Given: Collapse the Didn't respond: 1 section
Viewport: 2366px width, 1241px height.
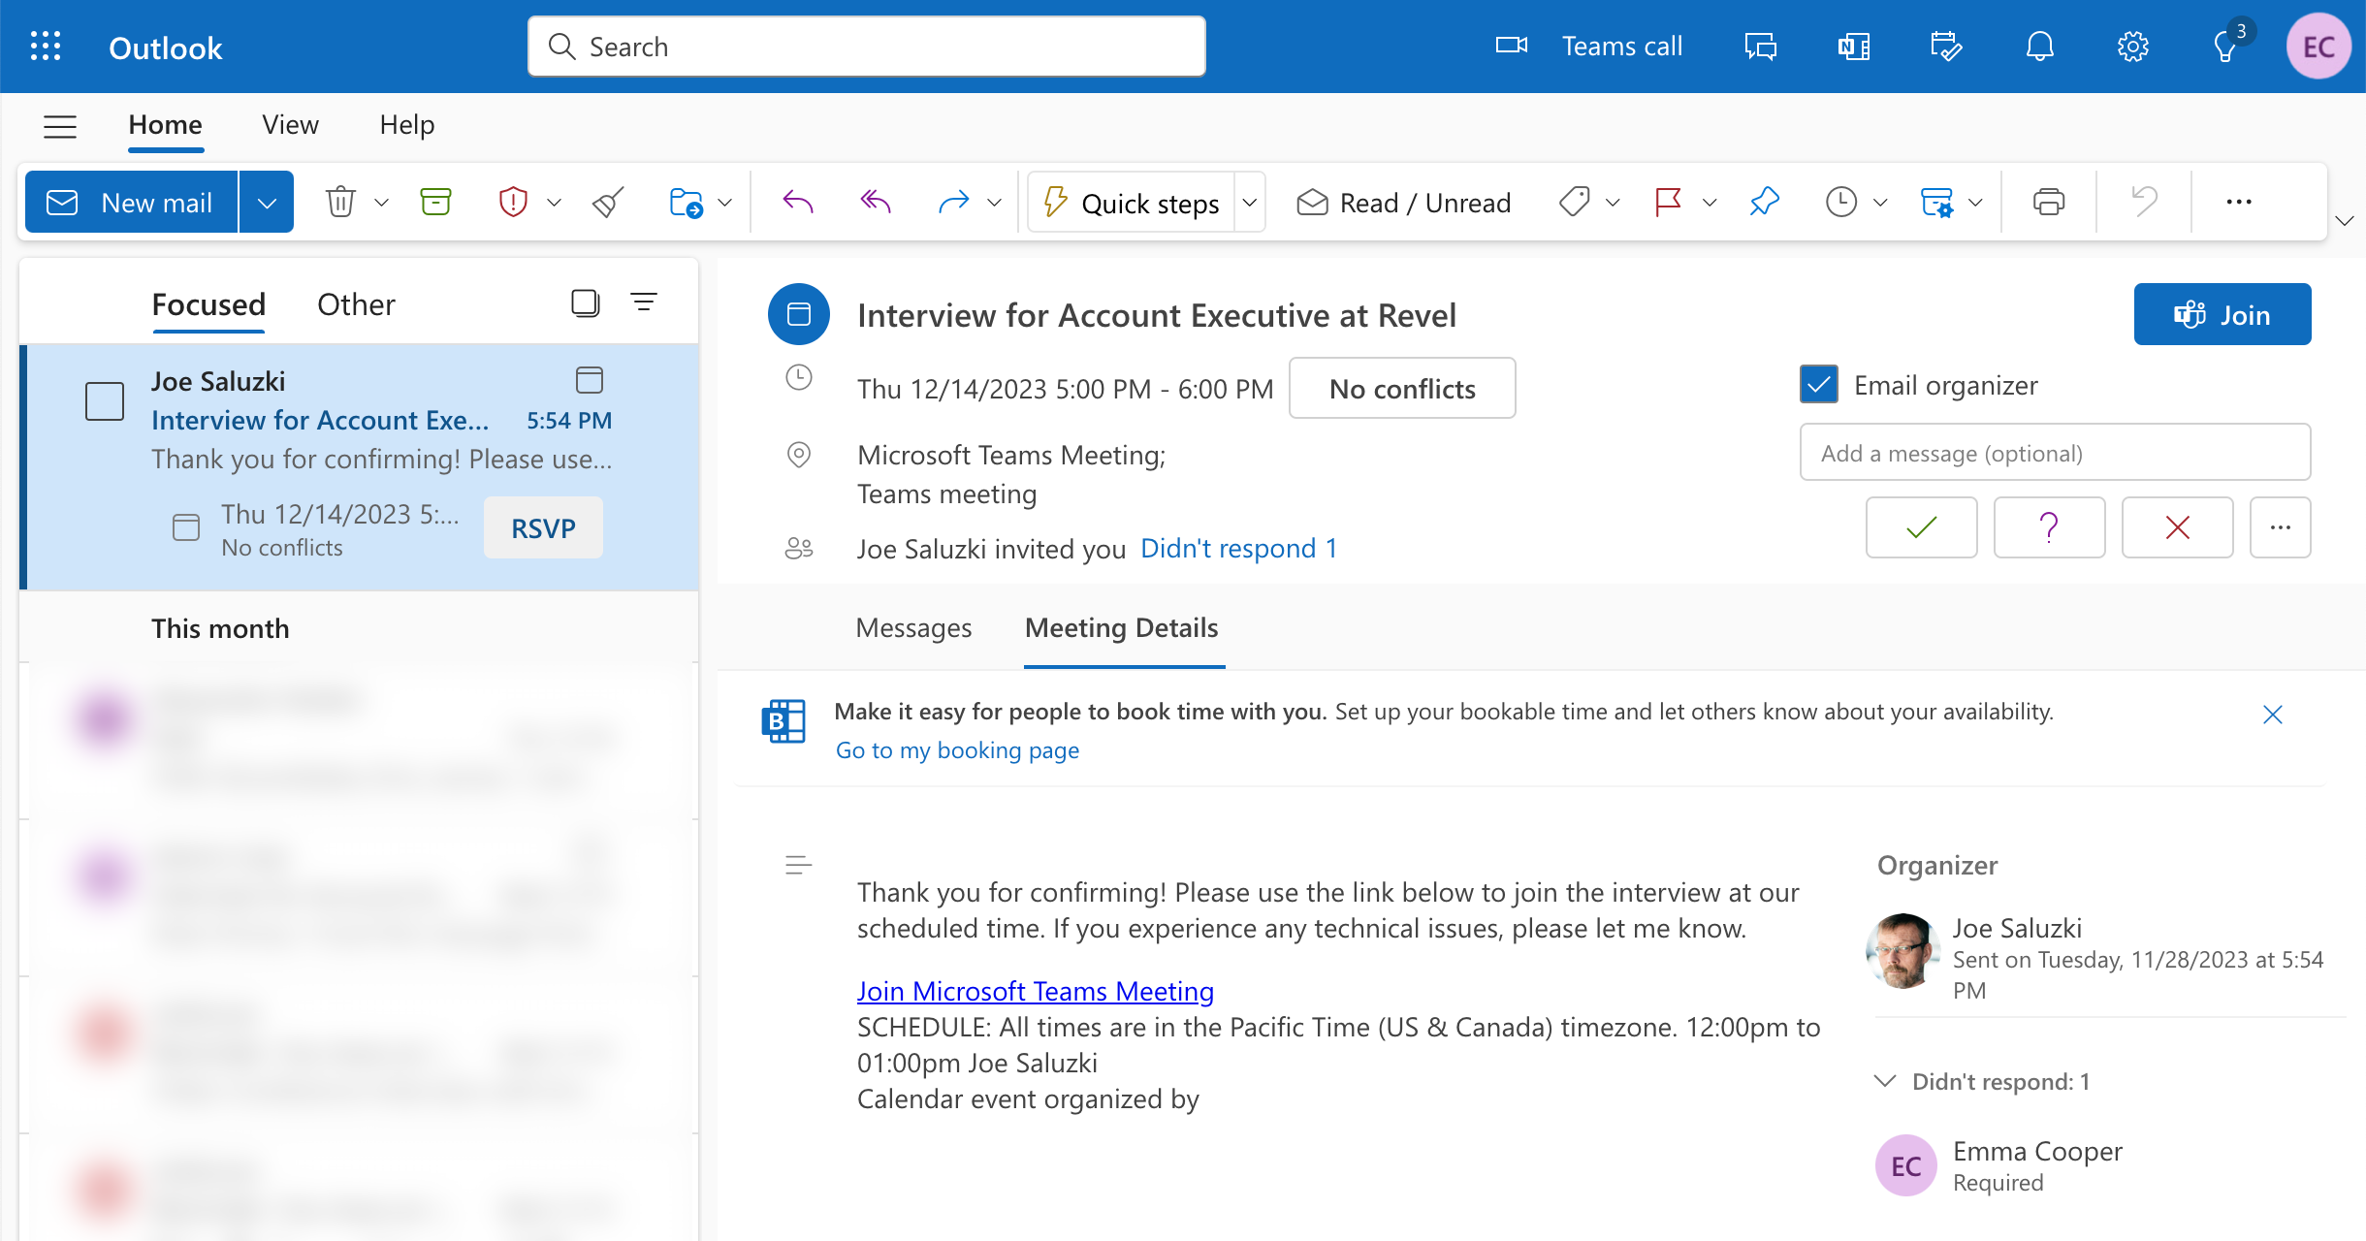Looking at the screenshot, I should [x=1885, y=1081].
